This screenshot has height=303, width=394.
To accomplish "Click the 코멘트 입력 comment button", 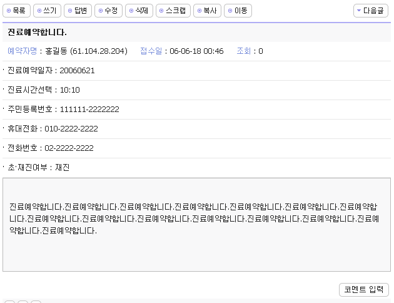I will pos(363,289).
